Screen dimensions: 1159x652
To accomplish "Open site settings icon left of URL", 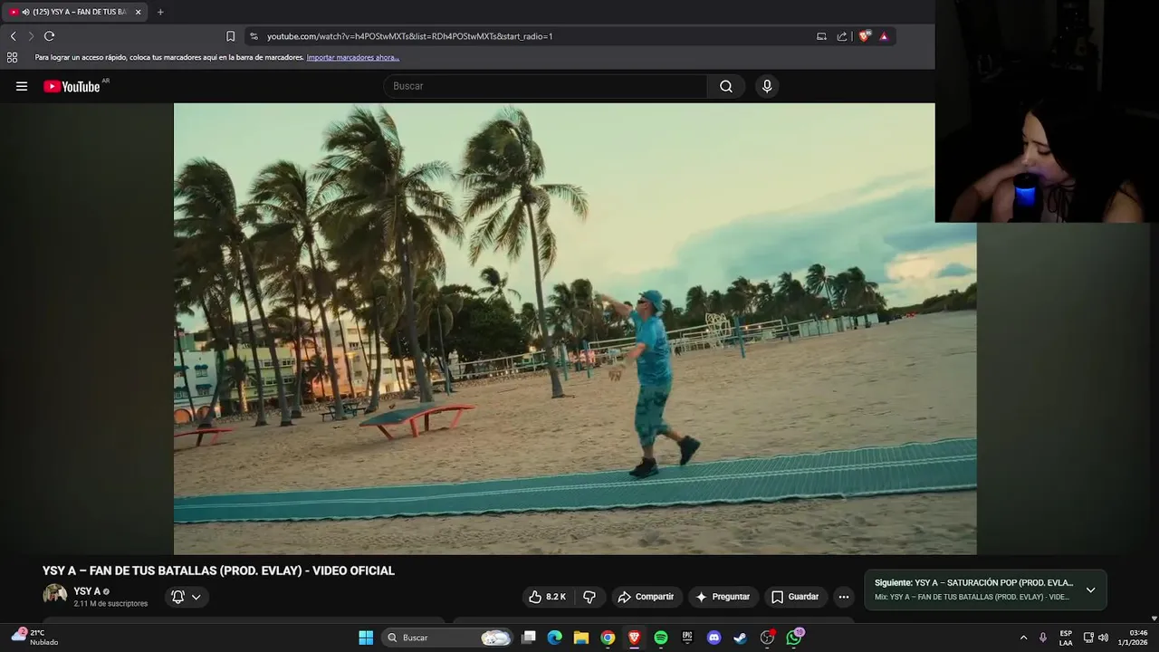I will (x=254, y=36).
